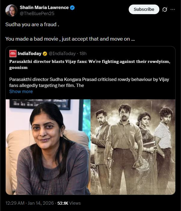Click the IndiaToday account name

click(x=29, y=54)
